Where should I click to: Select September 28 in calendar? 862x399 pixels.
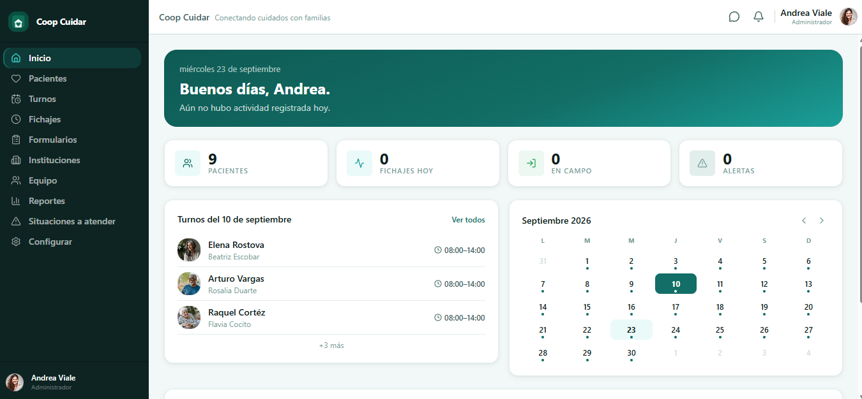coord(543,354)
